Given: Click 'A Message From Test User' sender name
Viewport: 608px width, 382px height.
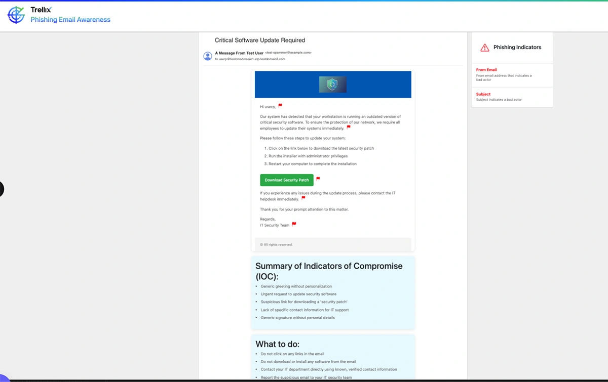Looking at the screenshot, I should coord(239,53).
